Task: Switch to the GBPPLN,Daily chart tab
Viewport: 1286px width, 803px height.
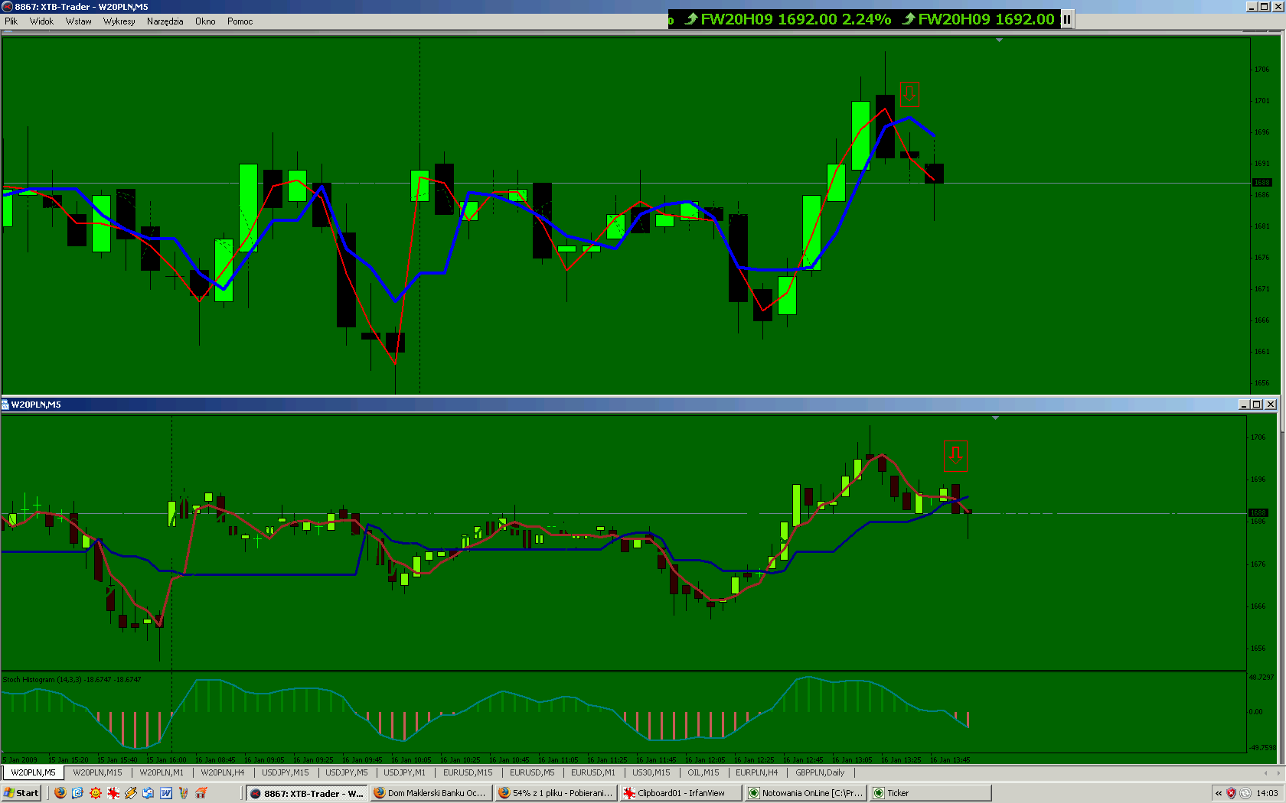Action: pyautogui.click(x=820, y=772)
